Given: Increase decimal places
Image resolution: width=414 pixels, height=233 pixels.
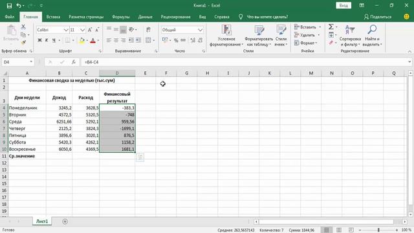Looking at the screenshot, I should point(193,40).
